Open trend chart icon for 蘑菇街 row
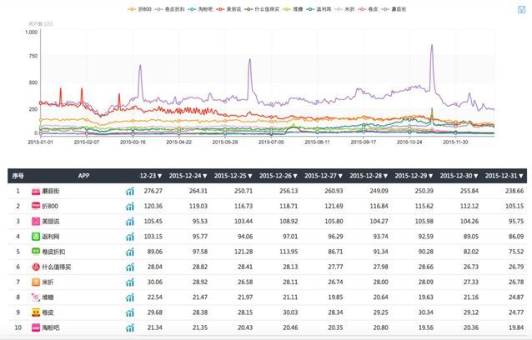 coord(130,191)
